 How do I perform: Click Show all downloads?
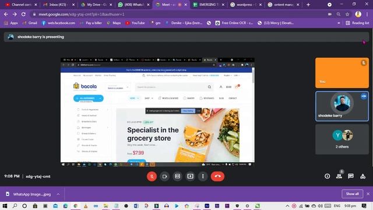pos(352,194)
